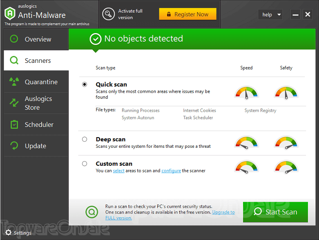This screenshot has width=319, height=240.
Task: Click the lock icon on Register Now
Action: (169, 14)
